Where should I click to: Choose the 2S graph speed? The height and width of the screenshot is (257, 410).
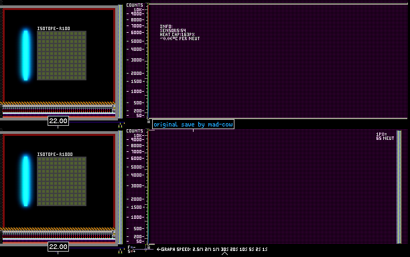tap(258, 250)
